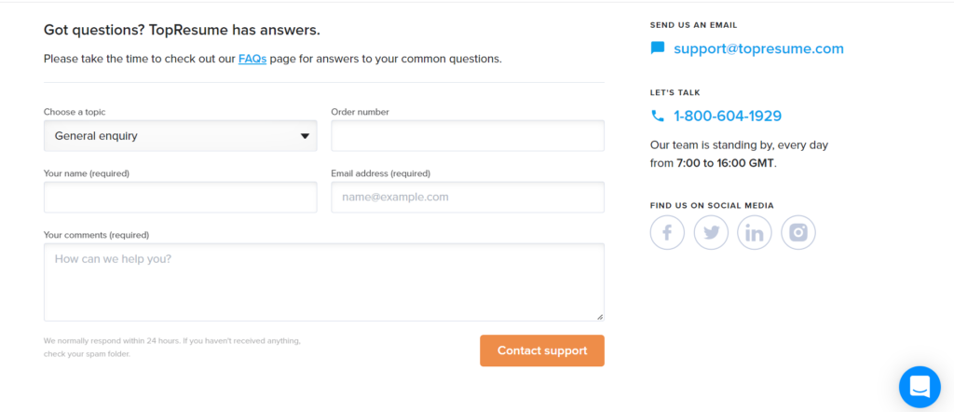Click the Email address (required) label
This screenshot has width=954, height=412.
point(380,173)
